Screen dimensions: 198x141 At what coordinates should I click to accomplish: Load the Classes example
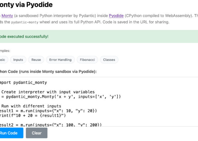click(x=109, y=60)
